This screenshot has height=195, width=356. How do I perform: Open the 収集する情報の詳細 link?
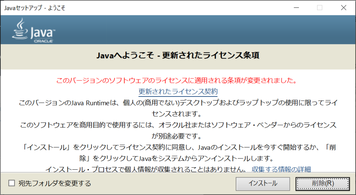coord(281,169)
